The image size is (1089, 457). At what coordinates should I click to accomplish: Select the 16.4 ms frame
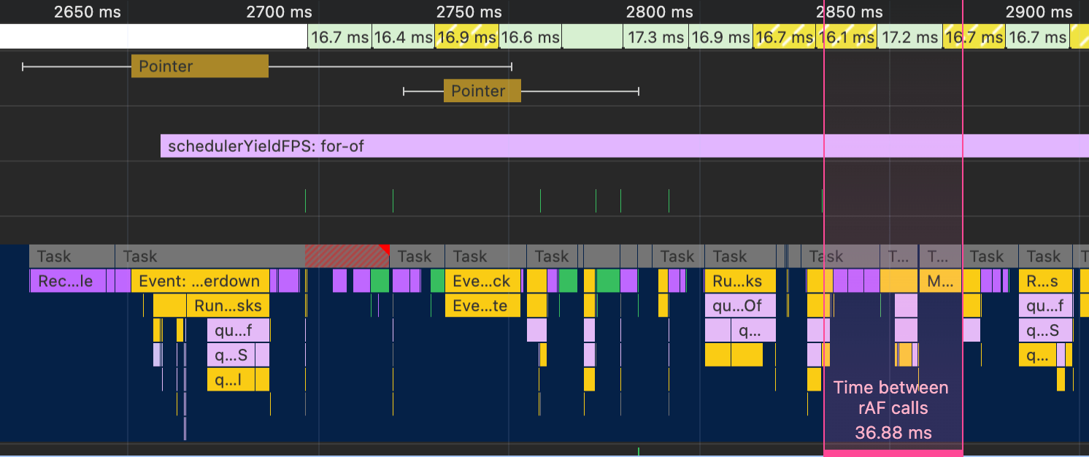click(404, 37)
